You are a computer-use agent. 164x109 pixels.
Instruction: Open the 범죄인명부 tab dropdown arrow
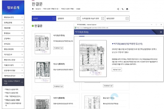pos(127,18)
